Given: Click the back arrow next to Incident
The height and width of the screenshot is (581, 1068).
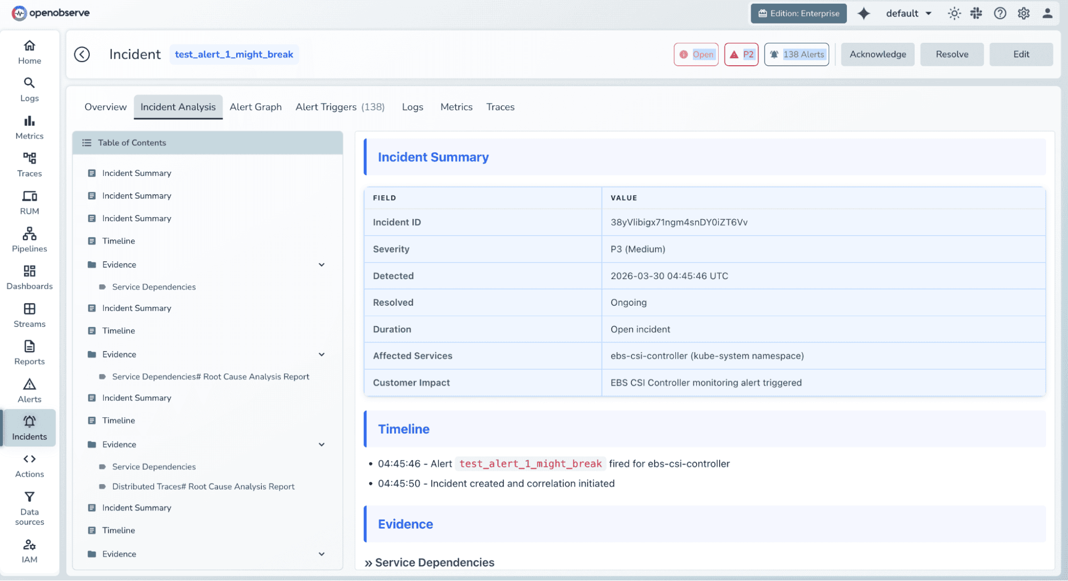Looking at the screenshot, I should [x=82, y=54].
